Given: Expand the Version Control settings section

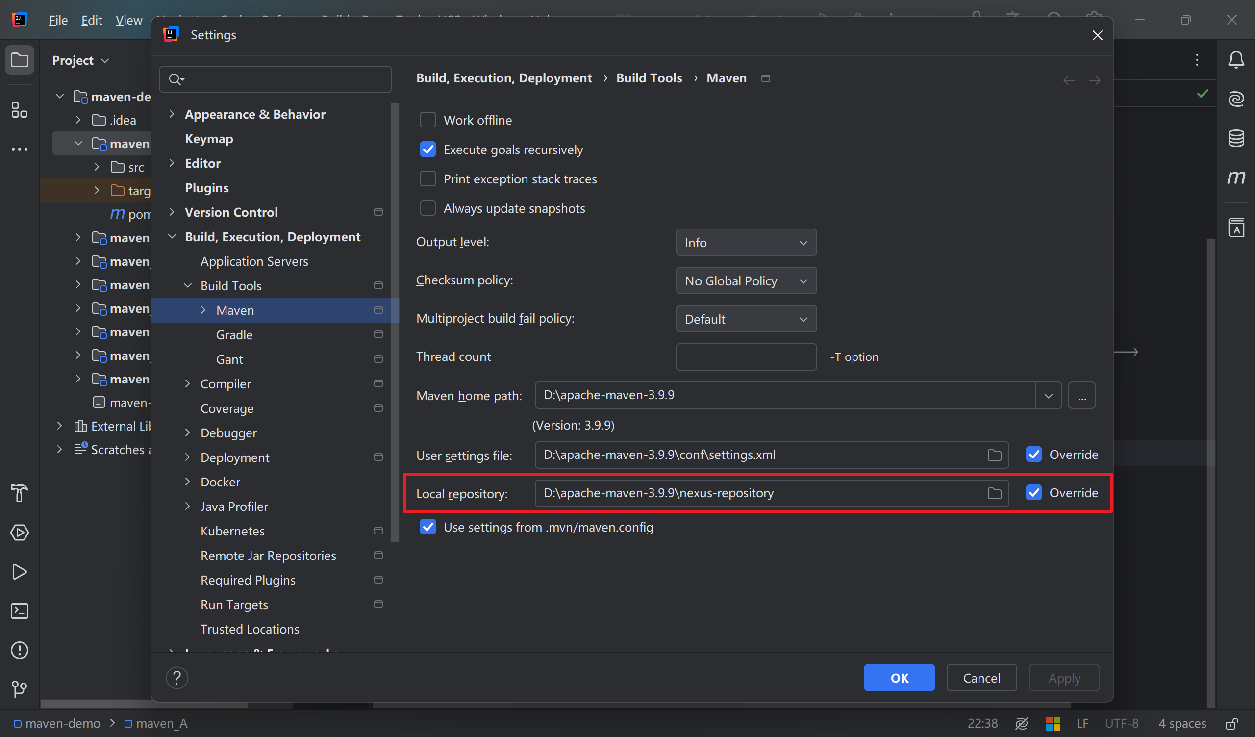Looking at the screenshot, I should coord(171,212).
